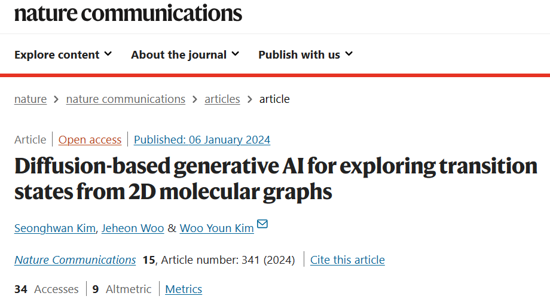The height and width of the screenshot is (302, 550).
Task: Click the chevron arrow next to Explore content
Action: (108, 54)
